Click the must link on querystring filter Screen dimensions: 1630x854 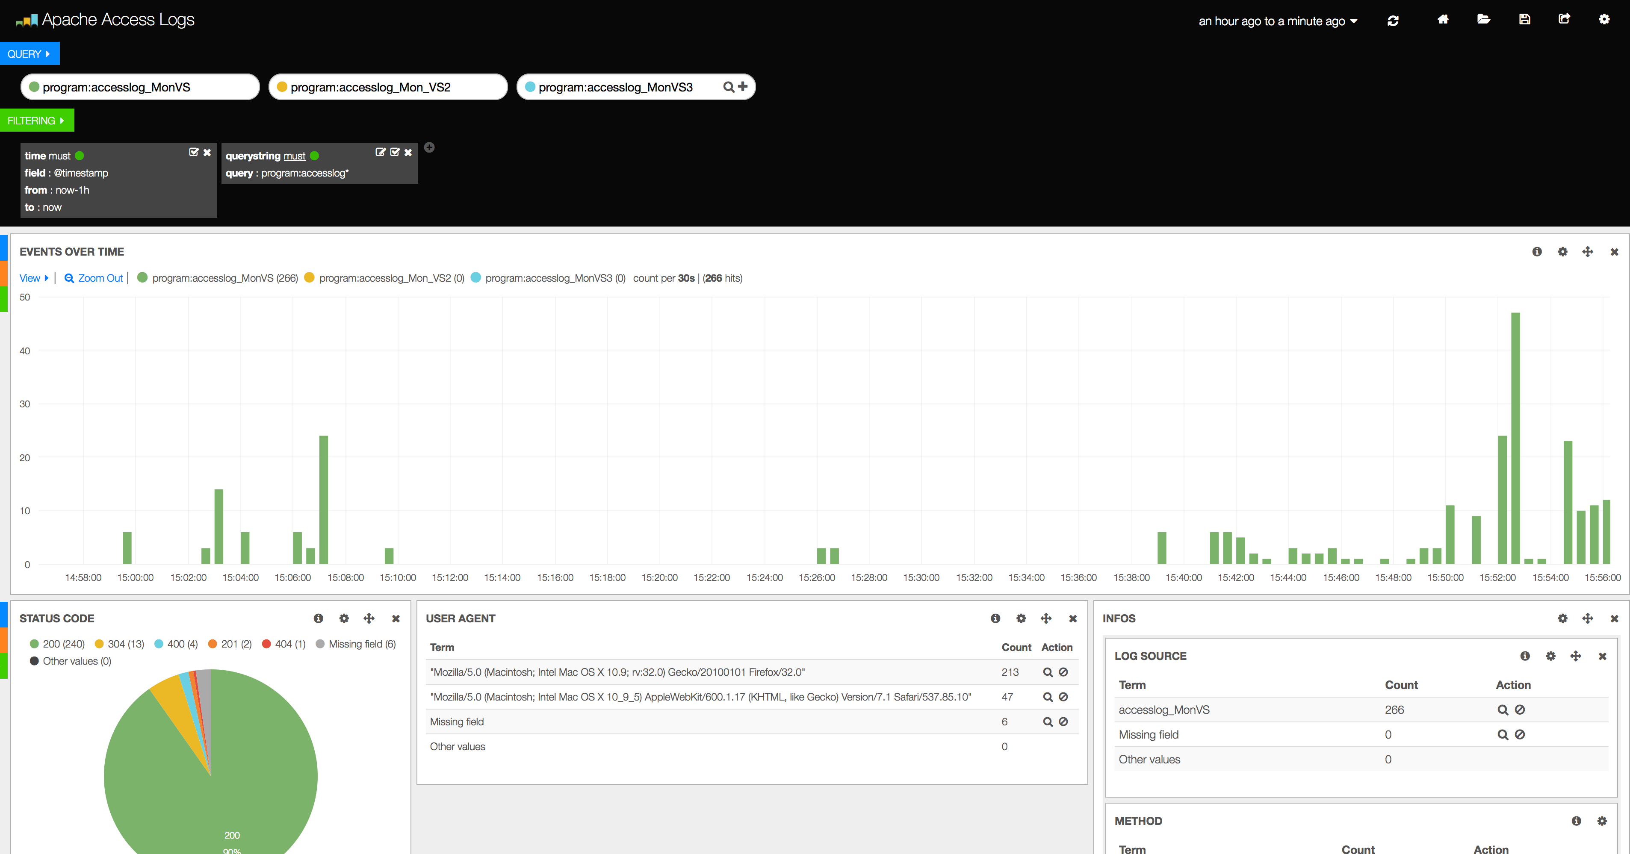pos(294,156)
